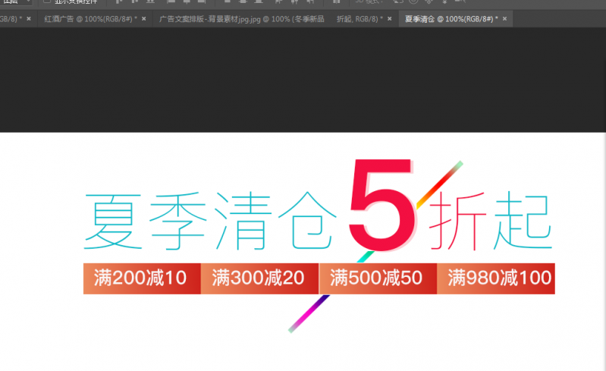Click the 满200减10 coupon banner
Viewport: 606px width, 371px height.
(x=141, y=278)
